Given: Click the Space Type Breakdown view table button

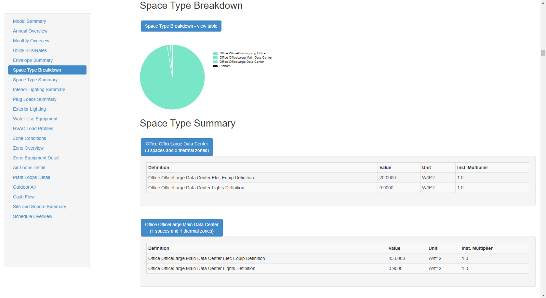Looking at the screenshot, I should (181, 26).
